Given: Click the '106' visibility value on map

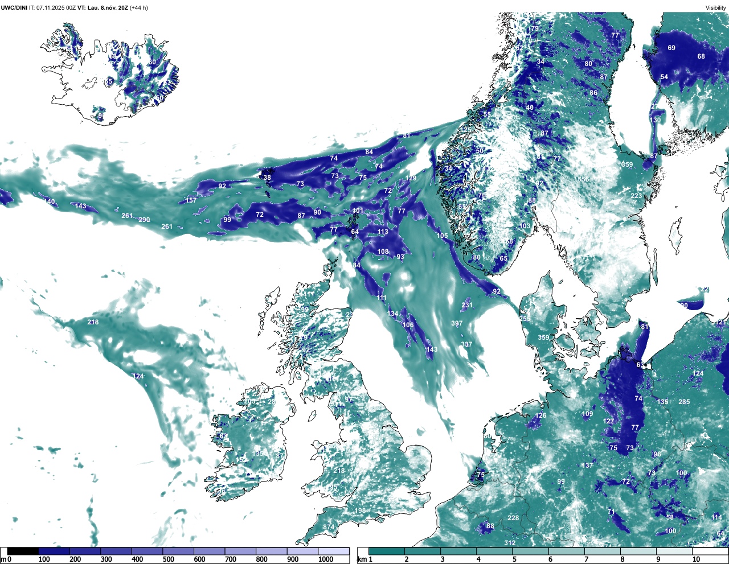Looking at the screenshot, I should tap(408, 325).
